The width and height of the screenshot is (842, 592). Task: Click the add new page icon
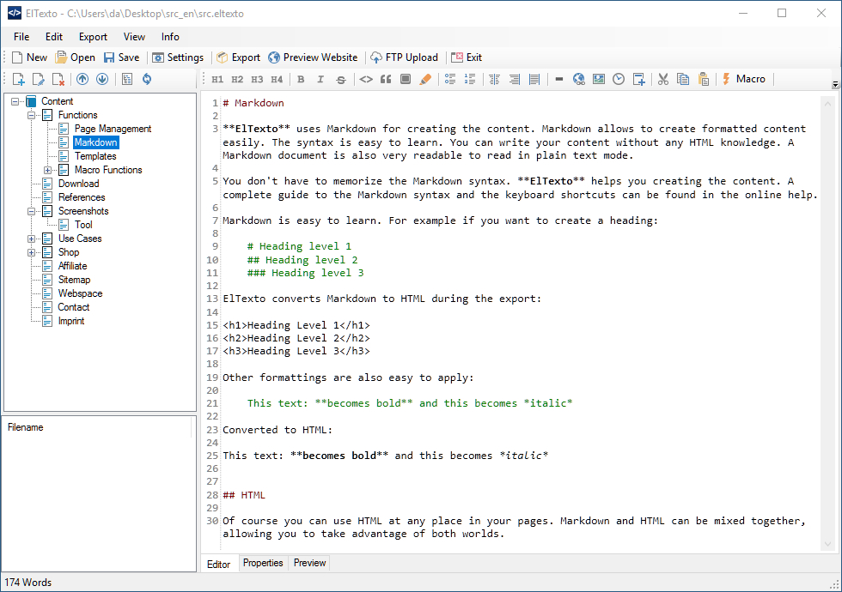[19, 80]
